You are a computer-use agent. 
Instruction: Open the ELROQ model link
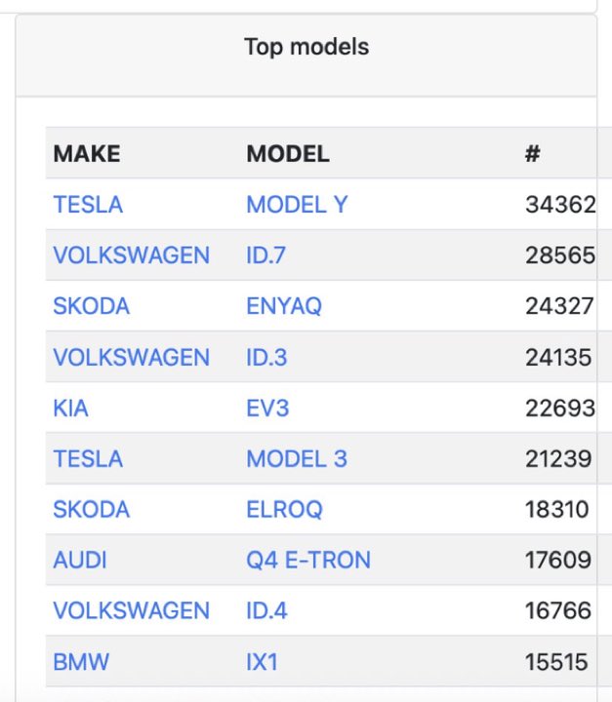click(284, 510)
